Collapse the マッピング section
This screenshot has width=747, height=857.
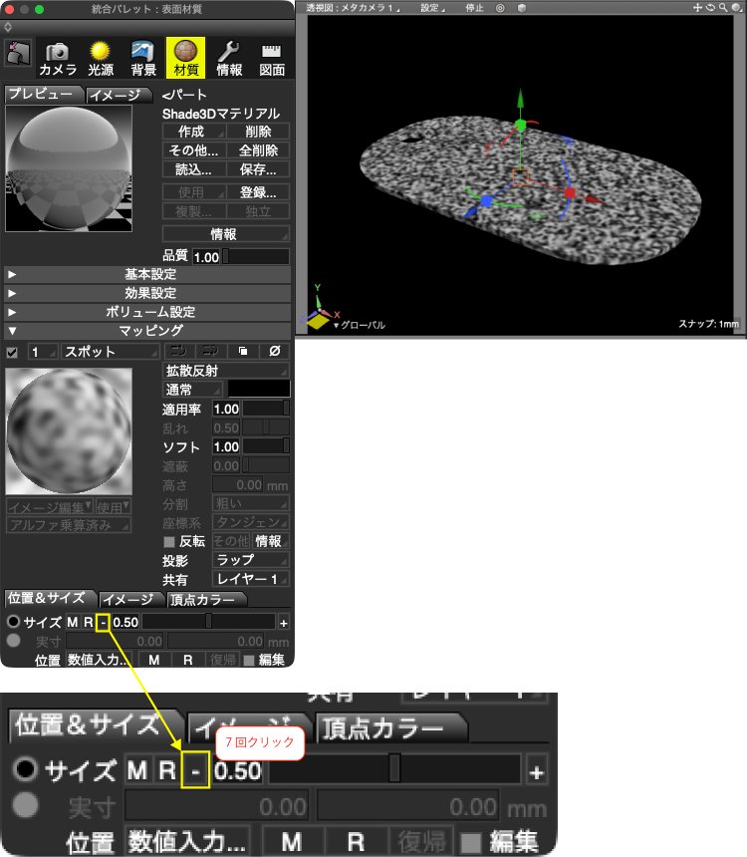pyautogui.click(x=147, y=331)
